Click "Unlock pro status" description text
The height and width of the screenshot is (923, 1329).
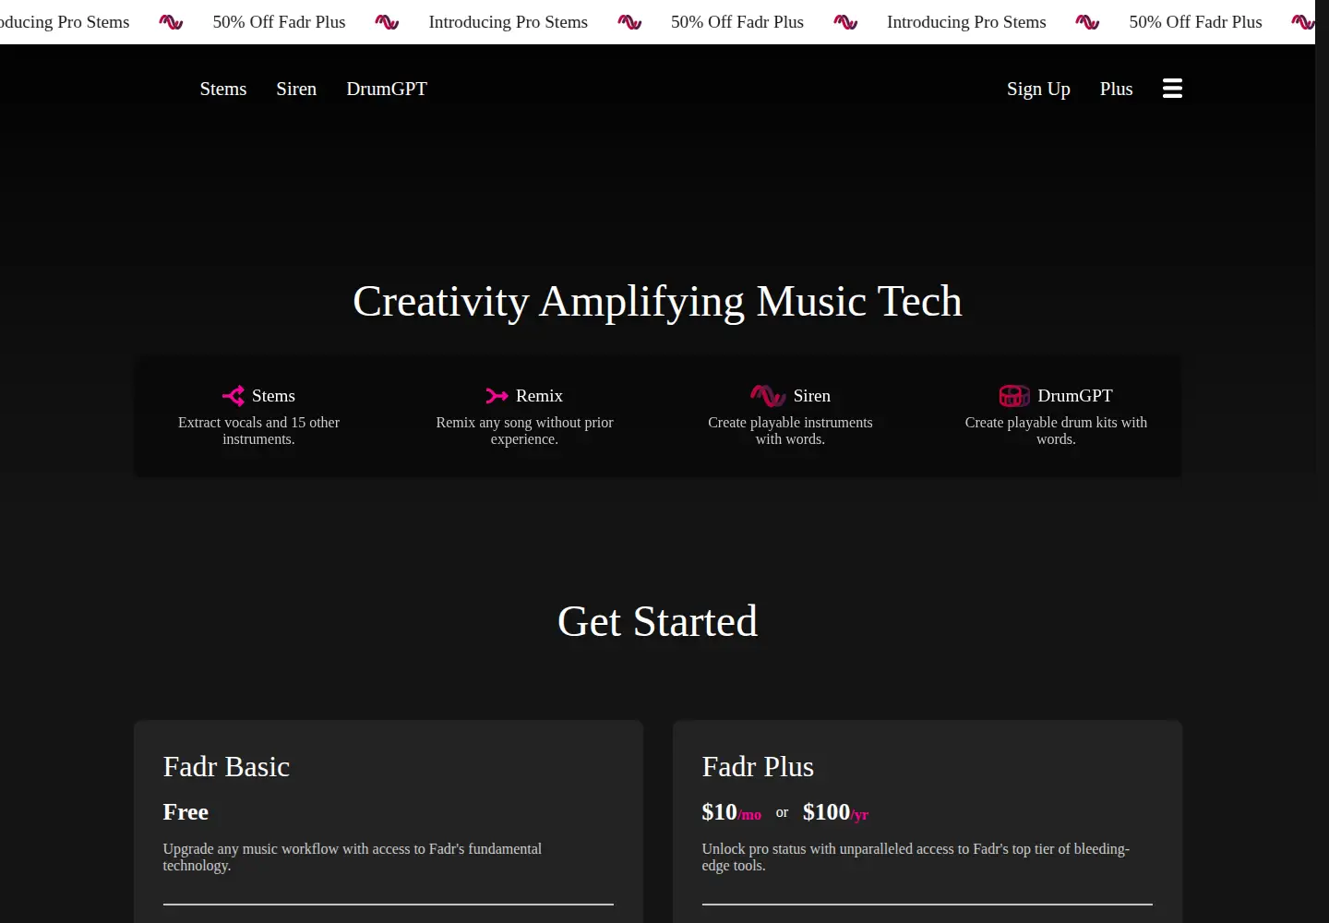916,857
